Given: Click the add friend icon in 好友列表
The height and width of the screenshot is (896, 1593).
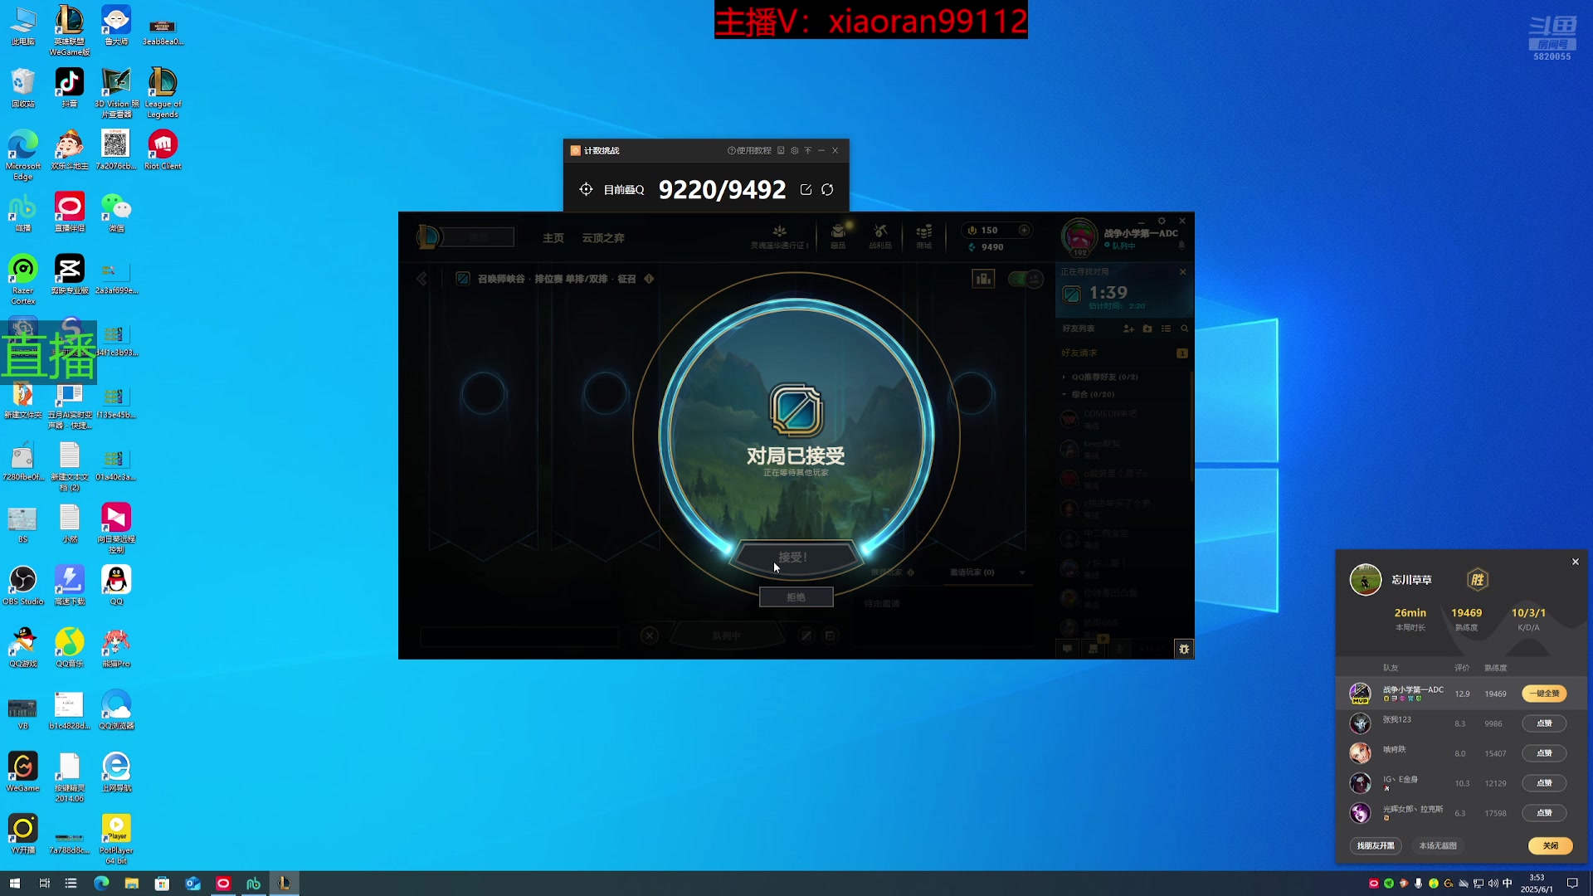Looking at the screenshot, I should [1128, 329].
